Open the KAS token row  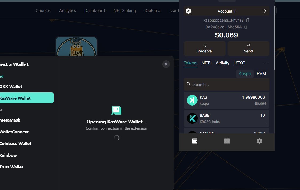click(x=226, y=100)
